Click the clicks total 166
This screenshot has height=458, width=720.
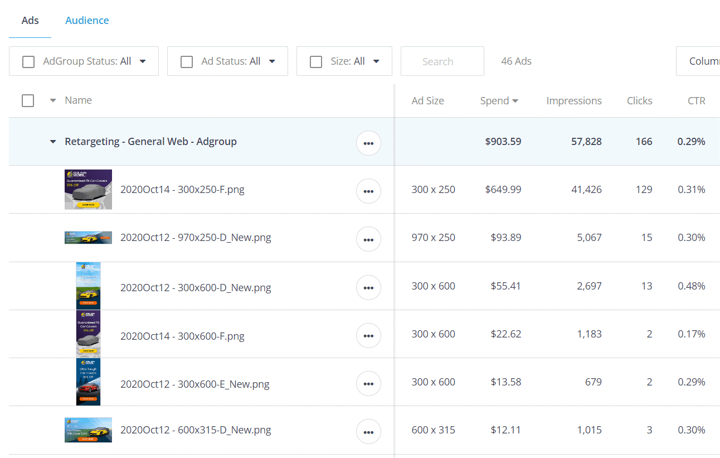pos(644,142)
